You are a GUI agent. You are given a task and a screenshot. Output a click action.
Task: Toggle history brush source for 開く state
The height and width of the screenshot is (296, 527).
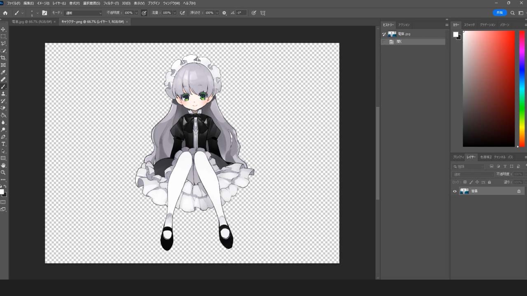point(384,42)
